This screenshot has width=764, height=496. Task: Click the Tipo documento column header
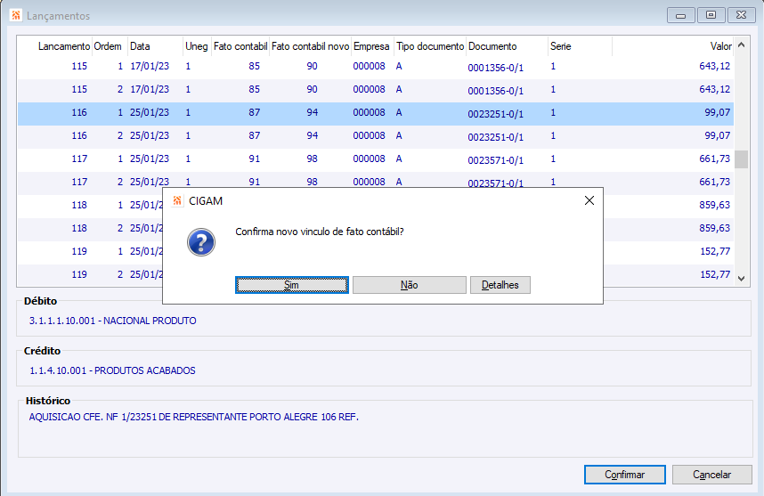[430, 46]
